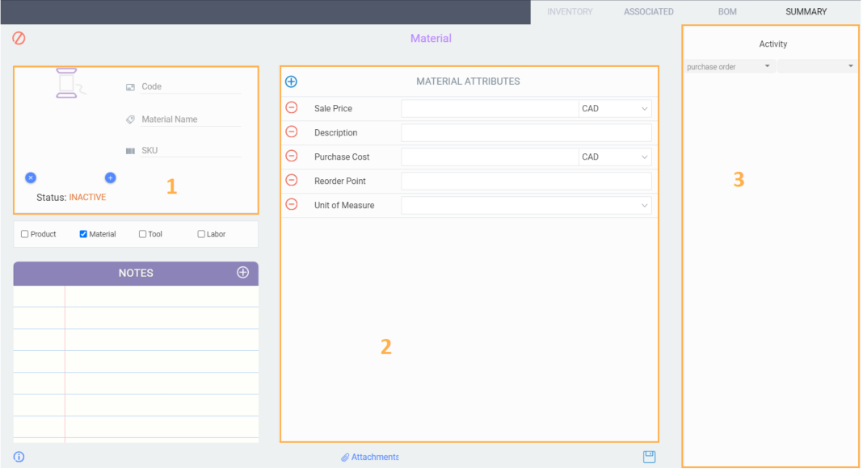Open the info icon at the bottom left

(19, 457)
